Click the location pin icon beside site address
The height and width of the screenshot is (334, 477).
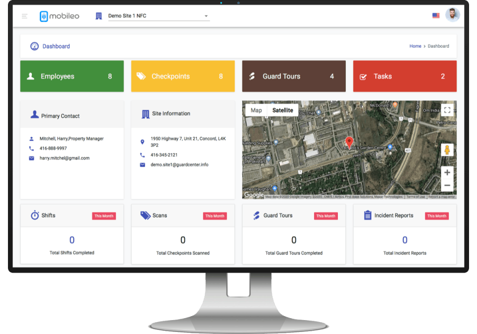click(142, 142)
